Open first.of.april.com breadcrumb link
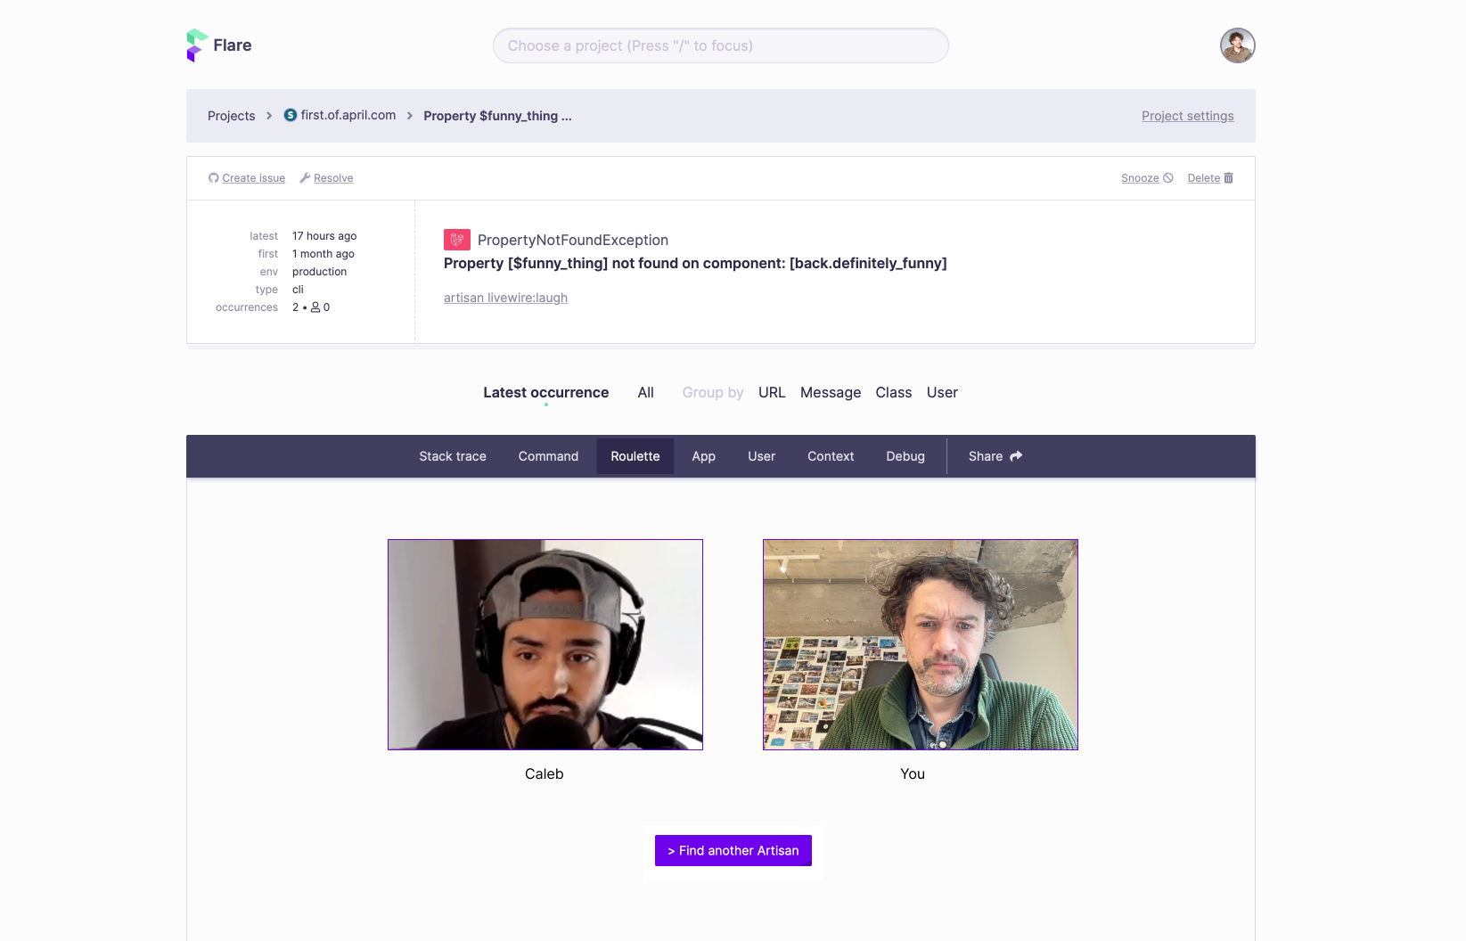 click(x=348, y=115)
